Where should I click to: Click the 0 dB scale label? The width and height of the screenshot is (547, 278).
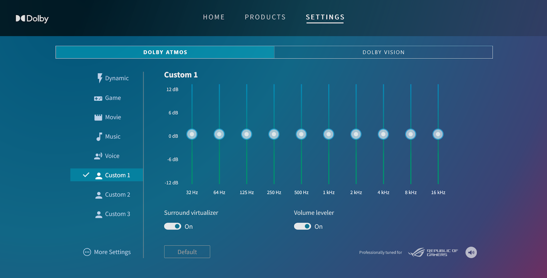tap(173, 136)
